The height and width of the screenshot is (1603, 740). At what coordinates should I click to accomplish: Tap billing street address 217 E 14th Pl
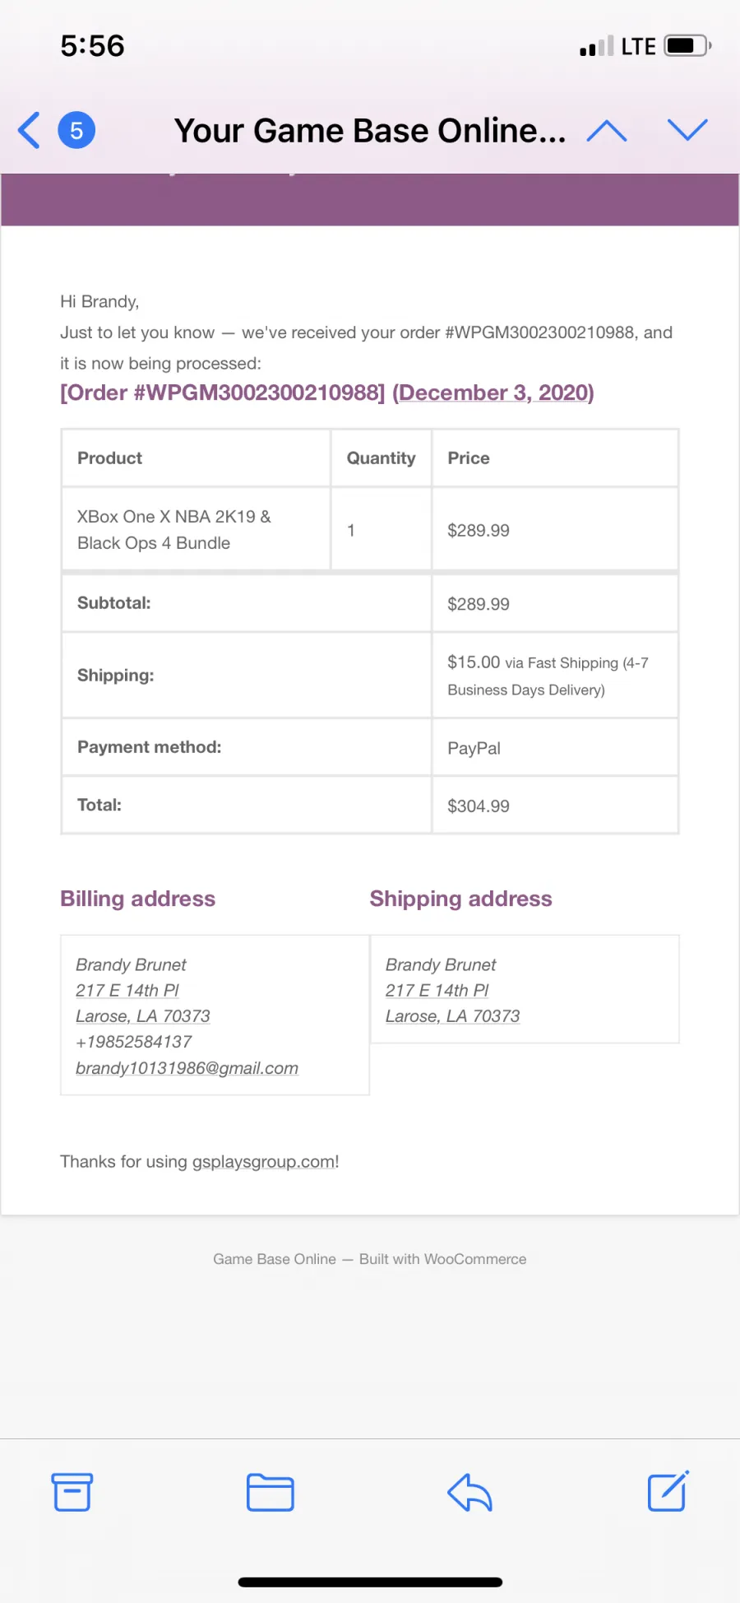pyautogui.click(x=127, y=991)
